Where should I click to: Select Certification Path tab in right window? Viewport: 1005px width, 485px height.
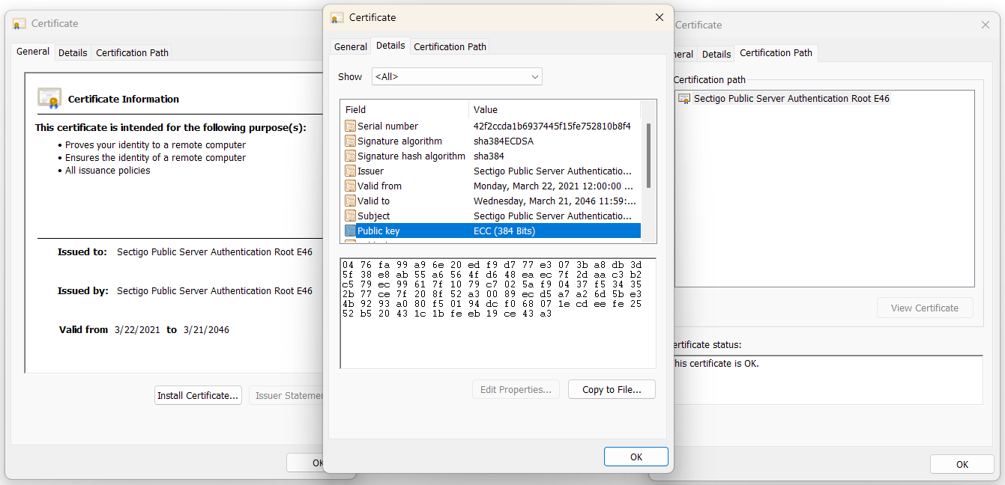coord(776,52)
